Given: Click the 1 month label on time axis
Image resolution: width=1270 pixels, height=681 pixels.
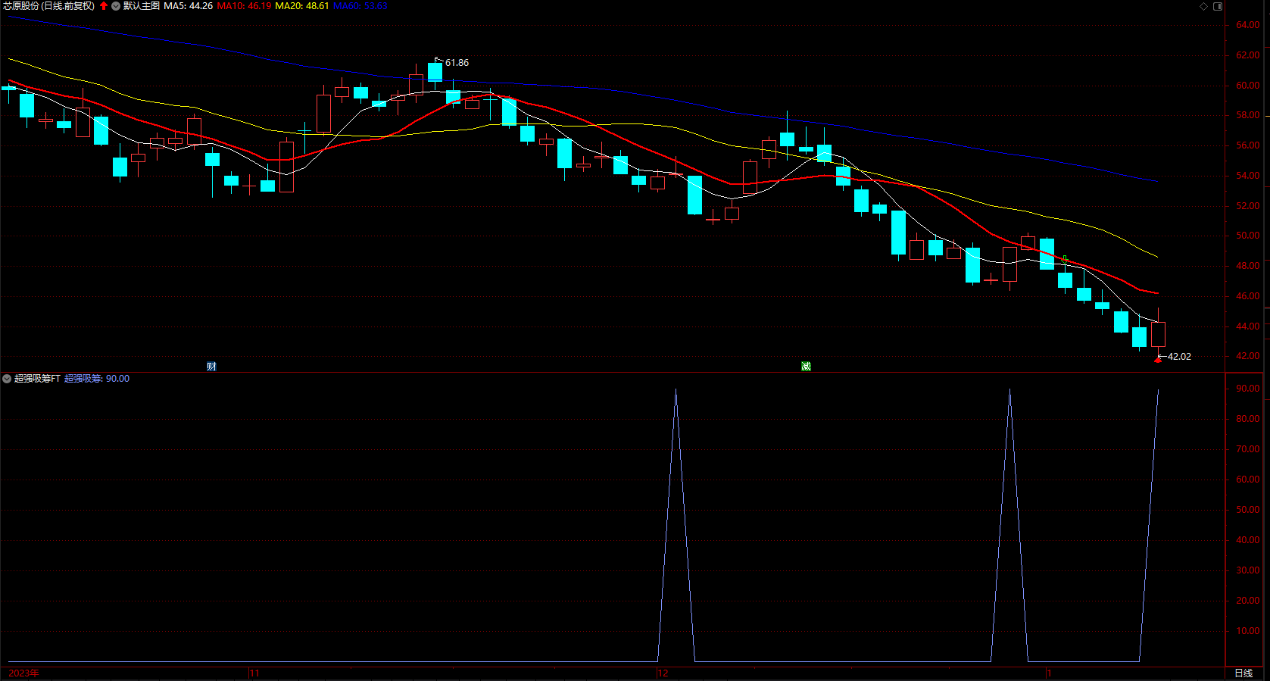Looking at the screenshot, I should 1050,673.
